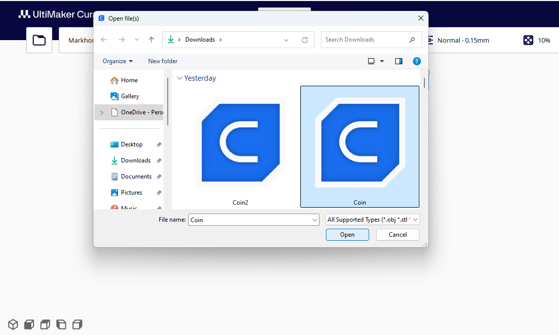Open the Organize menu
This screenshot has height=335, width=559.
(x=118, y=61)
